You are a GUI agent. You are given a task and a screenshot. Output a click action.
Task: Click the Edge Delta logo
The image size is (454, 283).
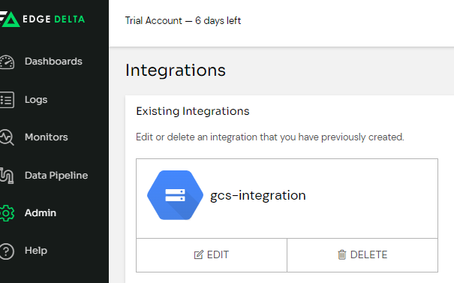[x=42, y=19]
